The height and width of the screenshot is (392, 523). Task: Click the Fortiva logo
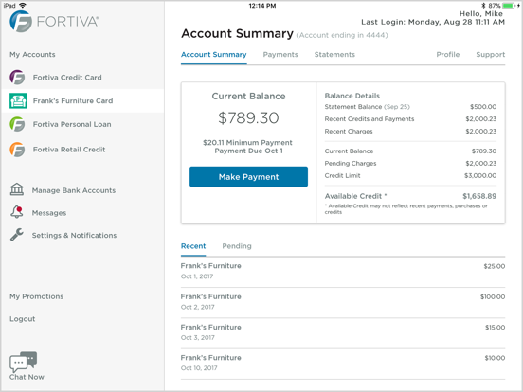point(54,22)
